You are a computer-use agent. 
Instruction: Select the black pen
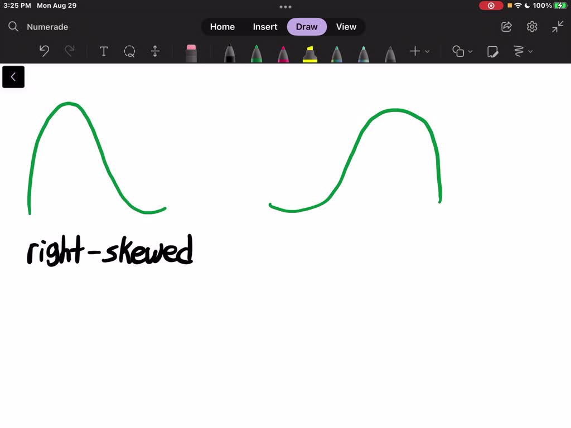click(x=229, y=53)
